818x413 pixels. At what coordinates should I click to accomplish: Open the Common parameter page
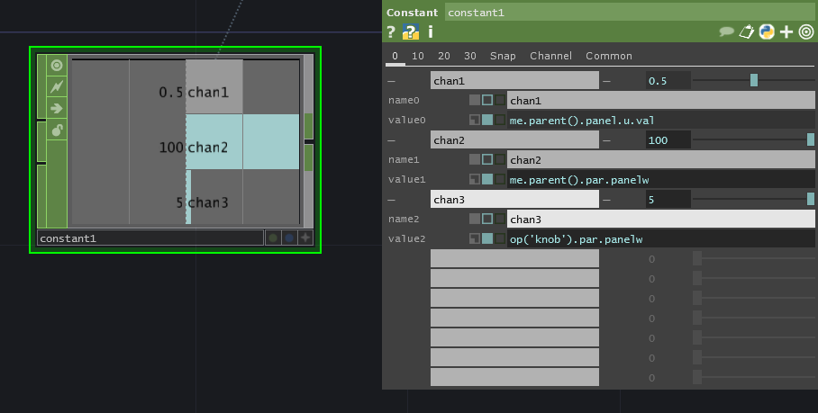tap(609, 56)
